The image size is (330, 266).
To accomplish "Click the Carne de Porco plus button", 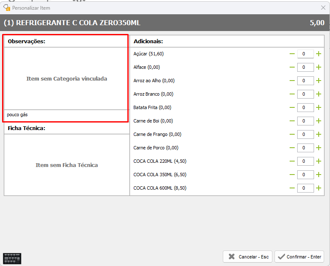I will click(319, 148).
